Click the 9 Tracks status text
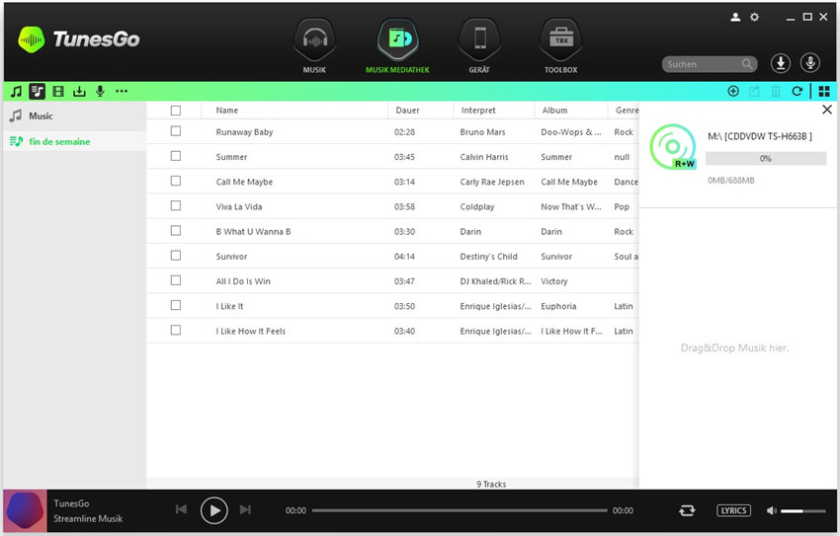Screen dimensions: 840x536 (x=491, y=484)
